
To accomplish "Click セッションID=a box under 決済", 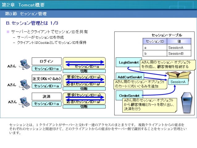I will (x=47, y=104).
